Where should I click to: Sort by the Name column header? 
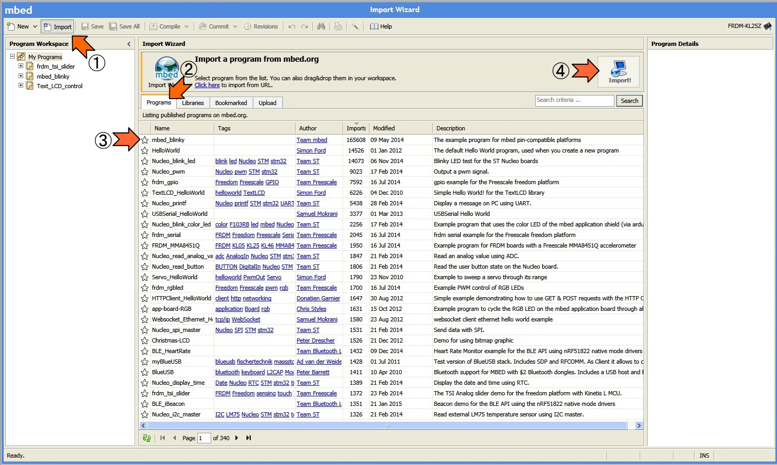pos(183,128)
